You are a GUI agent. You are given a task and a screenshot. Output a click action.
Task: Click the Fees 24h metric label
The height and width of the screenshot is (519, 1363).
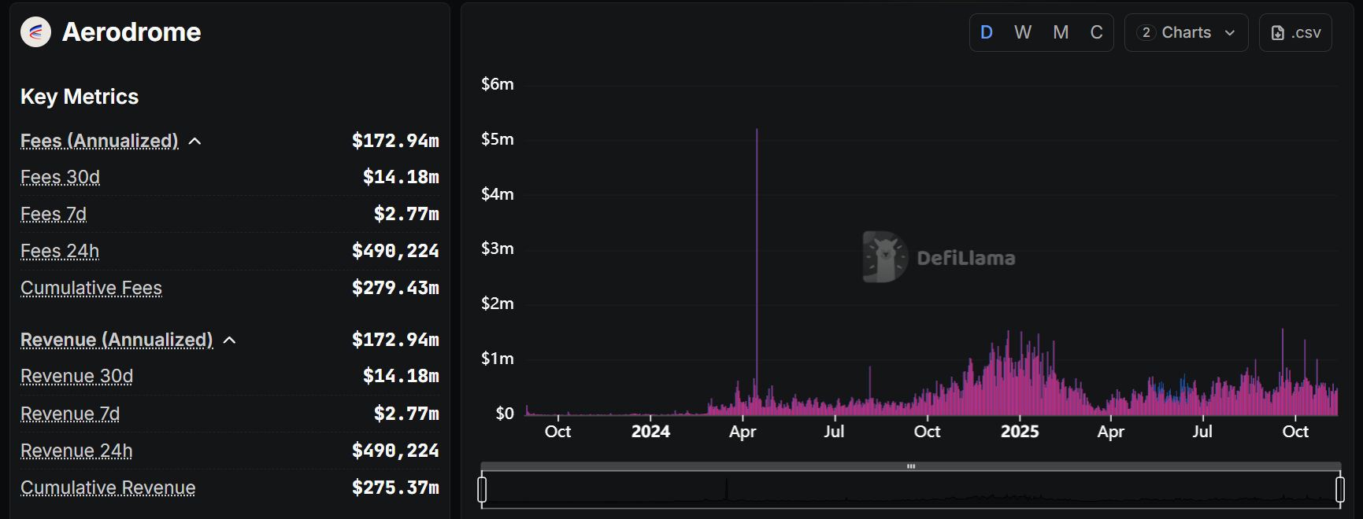(x=60, y=251)
